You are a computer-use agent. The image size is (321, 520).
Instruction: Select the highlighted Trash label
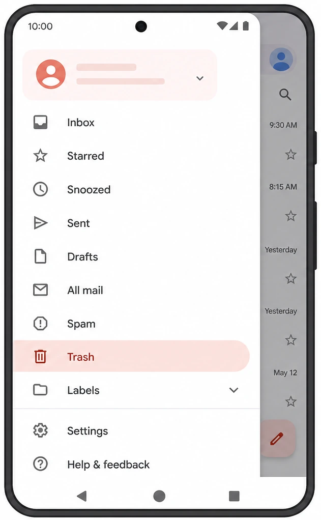(x=80, y=357)
